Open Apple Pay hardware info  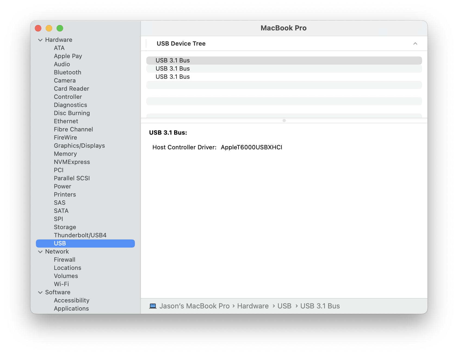(68, 56)
